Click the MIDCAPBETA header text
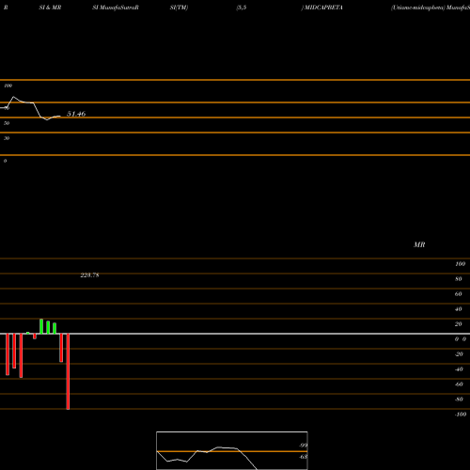The height and width of the screenshot is (470, 470). pyautogui.click(x=323, y=8)
